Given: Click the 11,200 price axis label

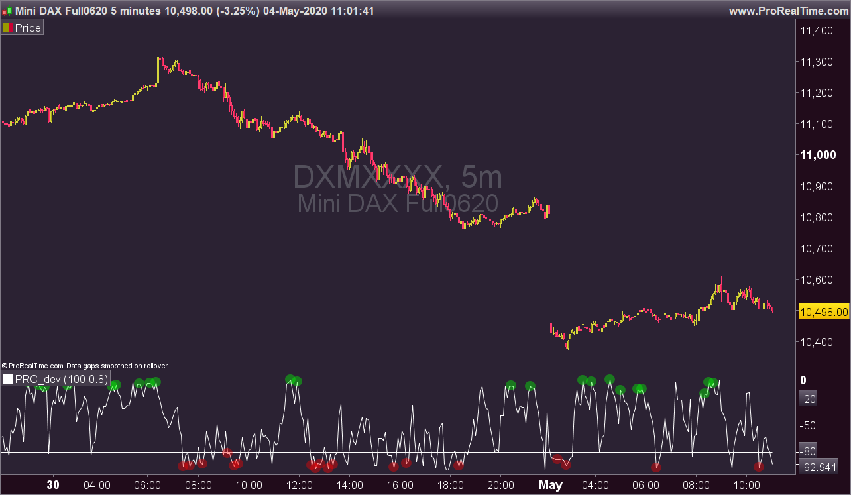Looking at the screenshot, I should pyautogui.click(x=817, y=93).
